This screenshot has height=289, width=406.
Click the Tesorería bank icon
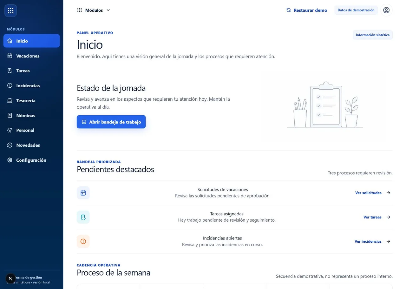[x=10, y=100]
